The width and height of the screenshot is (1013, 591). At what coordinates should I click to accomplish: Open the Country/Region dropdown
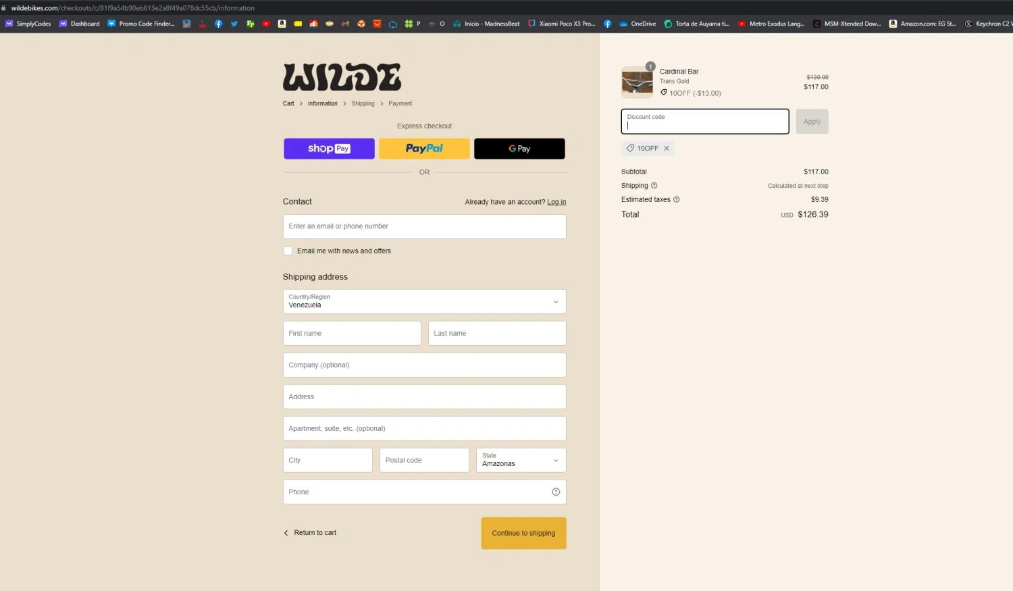pyautogui.click(x=424, y=301)
